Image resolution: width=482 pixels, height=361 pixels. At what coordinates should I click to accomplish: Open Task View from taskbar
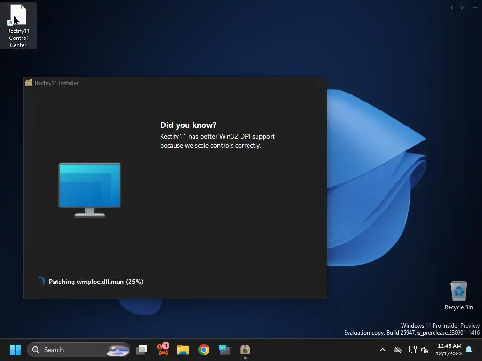pos(142,350)
